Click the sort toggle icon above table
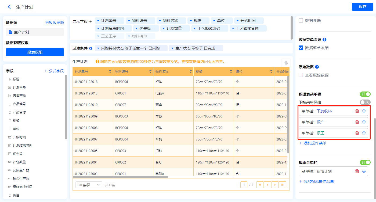The image size is (376, 202). point(286,63)
